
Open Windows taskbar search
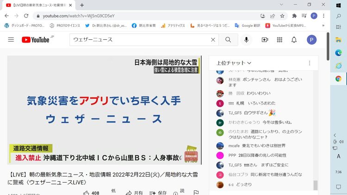[338, 16]
